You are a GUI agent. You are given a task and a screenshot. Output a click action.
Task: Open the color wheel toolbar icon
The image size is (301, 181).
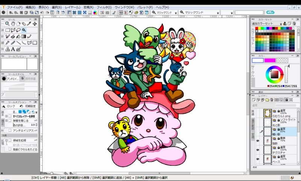click(x=95, y=12)
